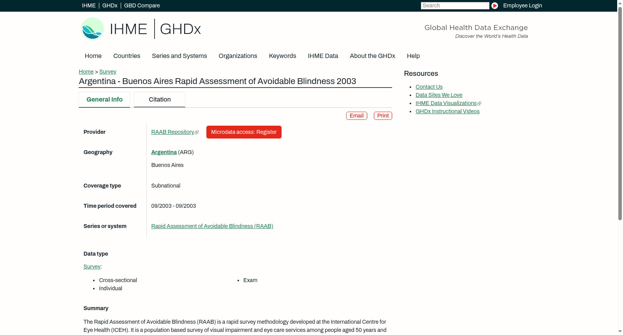Open Data Sites We Love link
This screenshot has width=623, height=335.
click(439, 95)
